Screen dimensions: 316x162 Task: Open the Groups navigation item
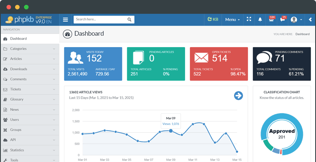30,130
